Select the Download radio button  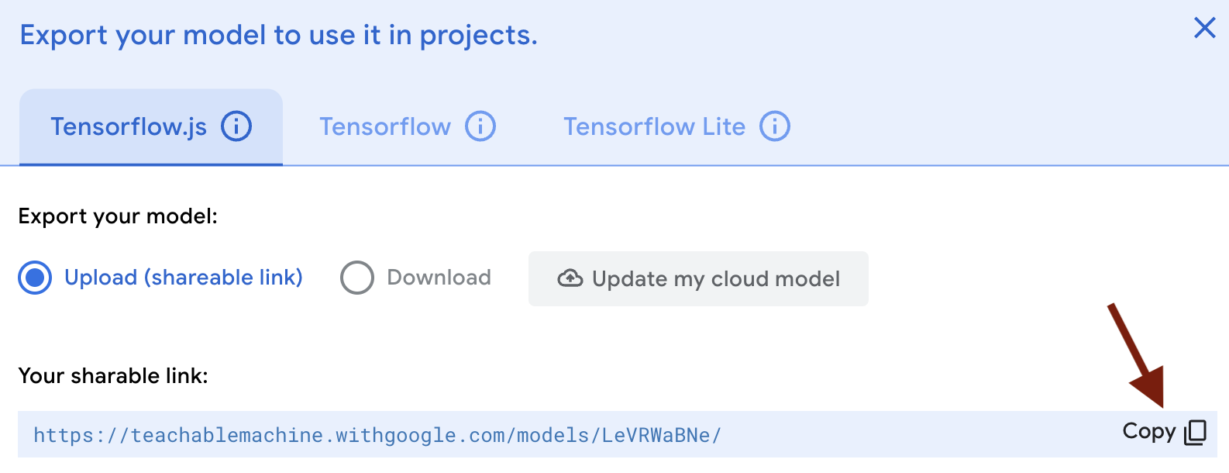[x=356, y=278]
